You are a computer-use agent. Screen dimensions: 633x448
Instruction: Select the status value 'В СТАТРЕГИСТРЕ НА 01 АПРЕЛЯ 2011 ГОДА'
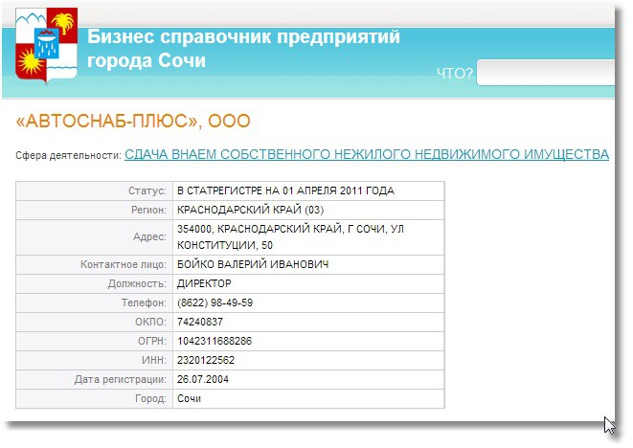click(x=285, y=190)
